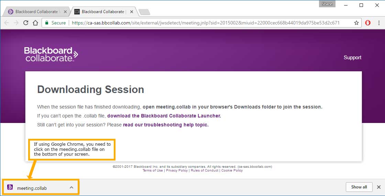Expand the meeting.collab download options chevron
Screen dimensions: 385x196
click(x=71, y=187)
